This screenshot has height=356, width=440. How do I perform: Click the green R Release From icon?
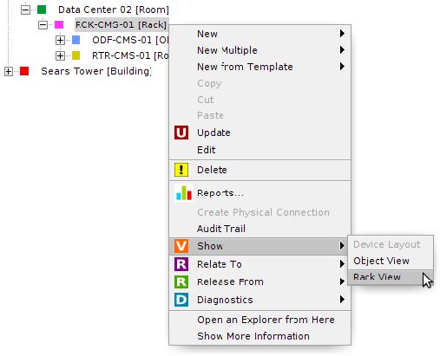click(x=181, y=282)
